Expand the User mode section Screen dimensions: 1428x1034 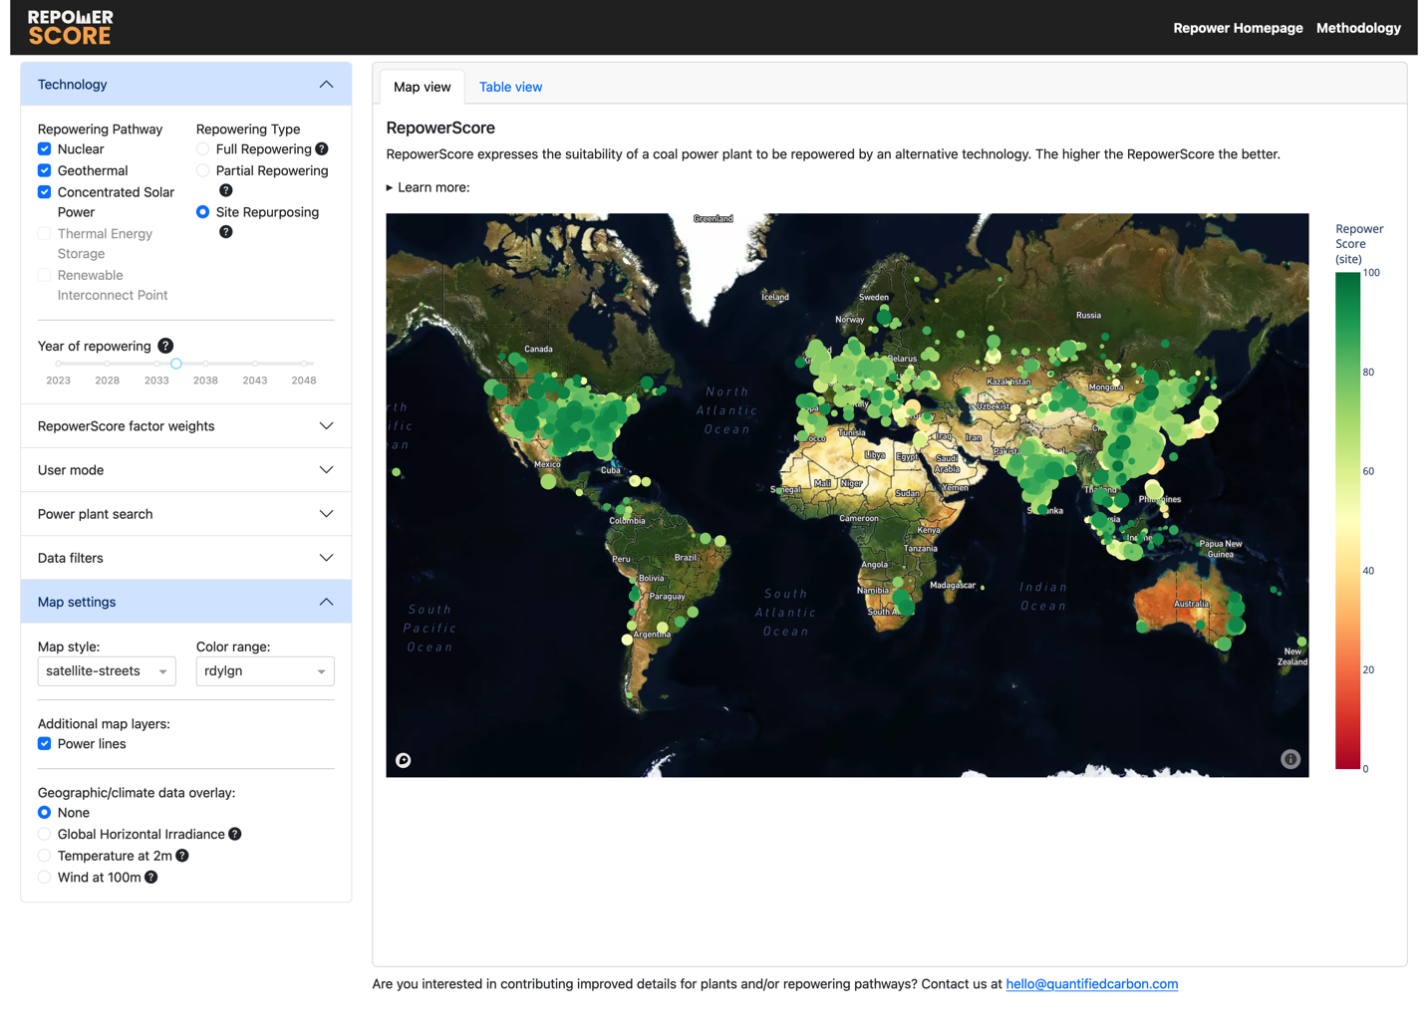pyautogui.click(x=186, y=470)
